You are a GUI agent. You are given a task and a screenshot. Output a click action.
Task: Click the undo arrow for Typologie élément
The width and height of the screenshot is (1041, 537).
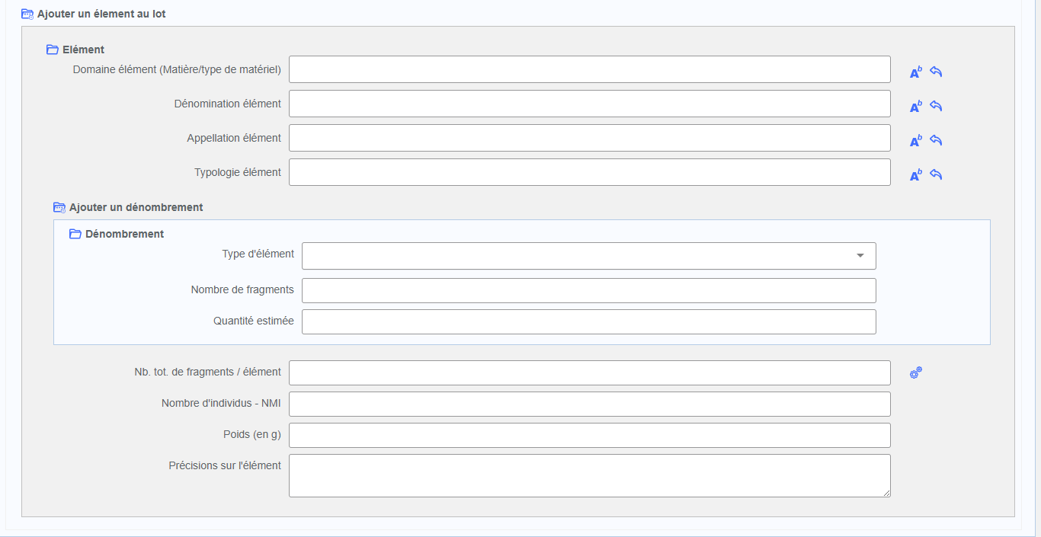tap(936, 174)
